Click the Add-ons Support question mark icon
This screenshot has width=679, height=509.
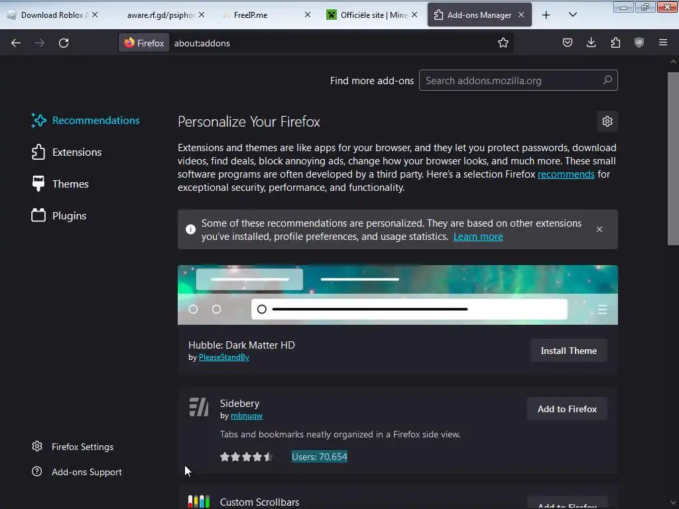(x=37, y=471)
